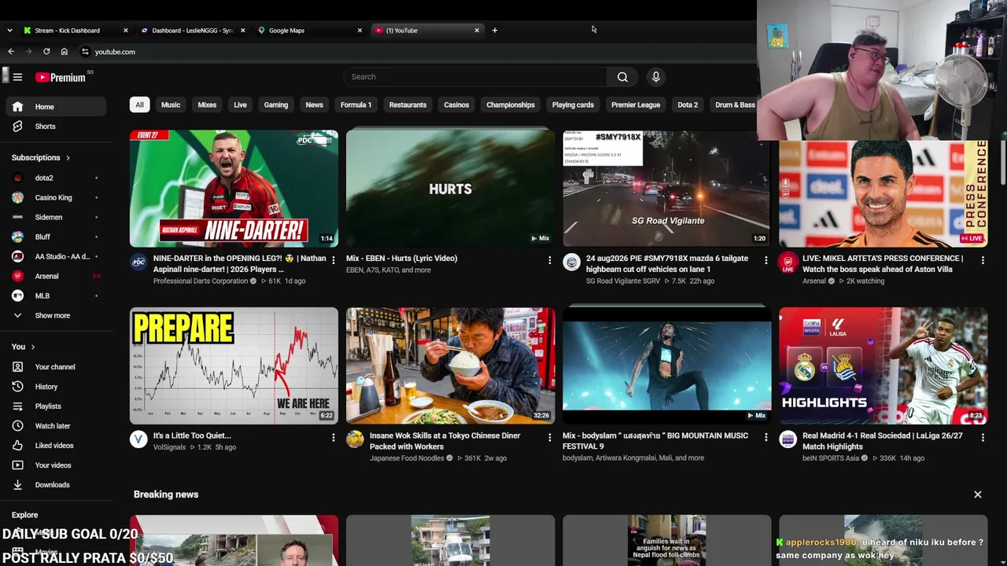The width and height of the screenshot is (1007, 566).
Task: Expand the You section header
Action: [x=24, y=347]
